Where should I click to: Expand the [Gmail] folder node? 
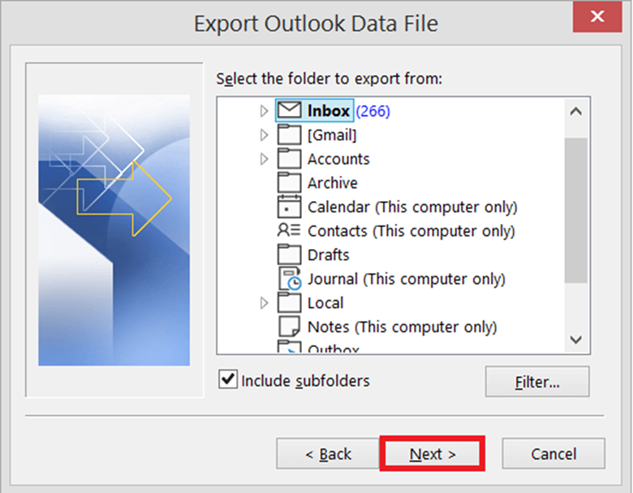(265, 135)
